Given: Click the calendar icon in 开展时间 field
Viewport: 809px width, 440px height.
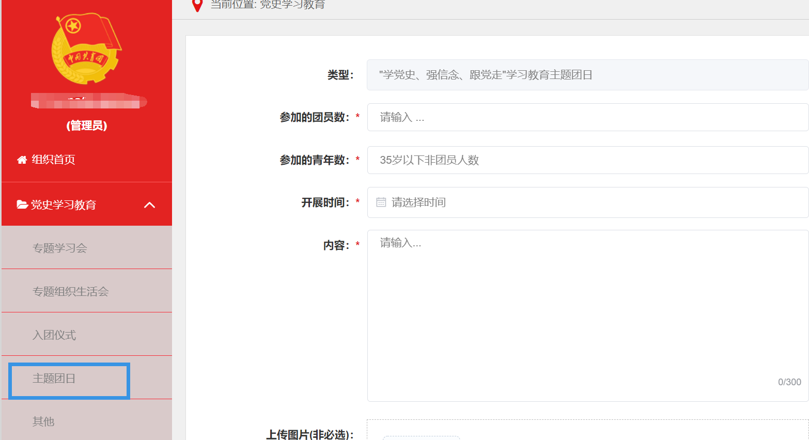Looking at the screenshot, I should [381, 202].
